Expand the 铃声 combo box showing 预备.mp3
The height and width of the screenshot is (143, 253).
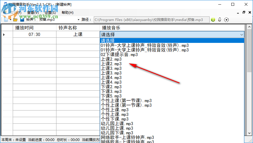click(78, 20)
